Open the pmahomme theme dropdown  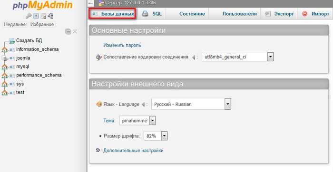137,121
